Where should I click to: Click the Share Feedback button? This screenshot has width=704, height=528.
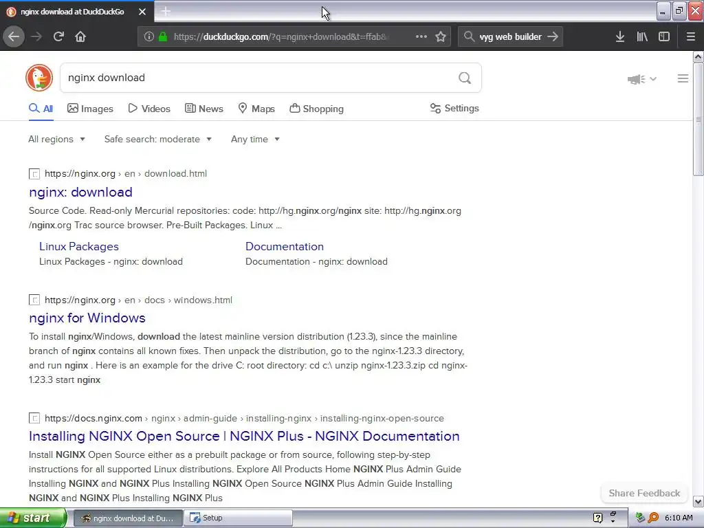click(x=644, y=493)
